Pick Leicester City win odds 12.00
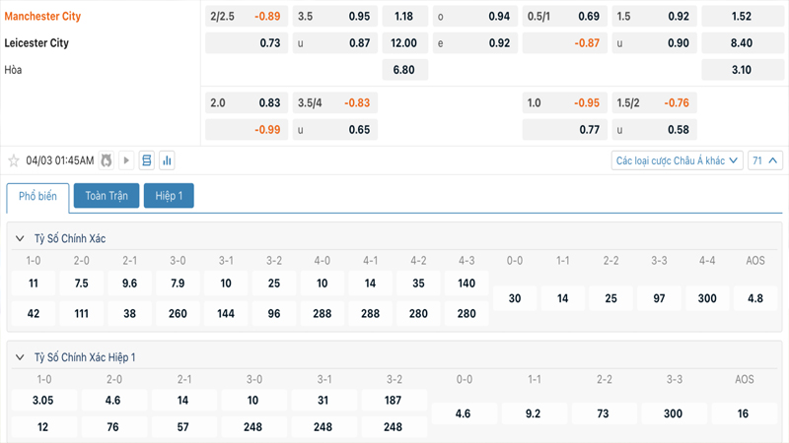 [403, 43]
